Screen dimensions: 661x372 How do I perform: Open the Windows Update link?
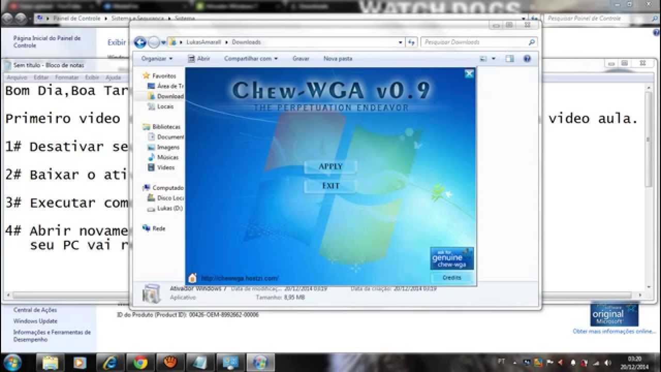pyautogui.click(x=35, y=321)
